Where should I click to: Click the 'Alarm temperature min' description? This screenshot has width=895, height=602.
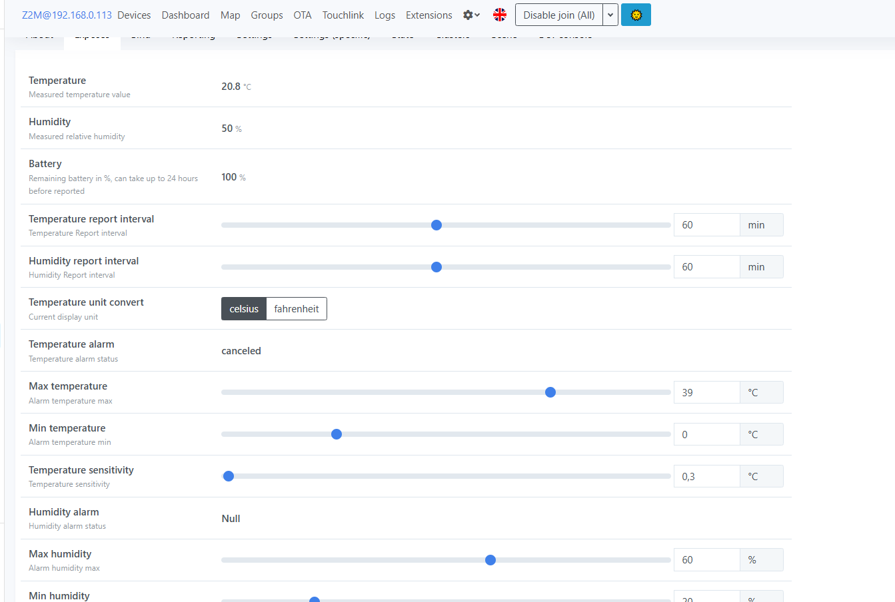[70, 442]
